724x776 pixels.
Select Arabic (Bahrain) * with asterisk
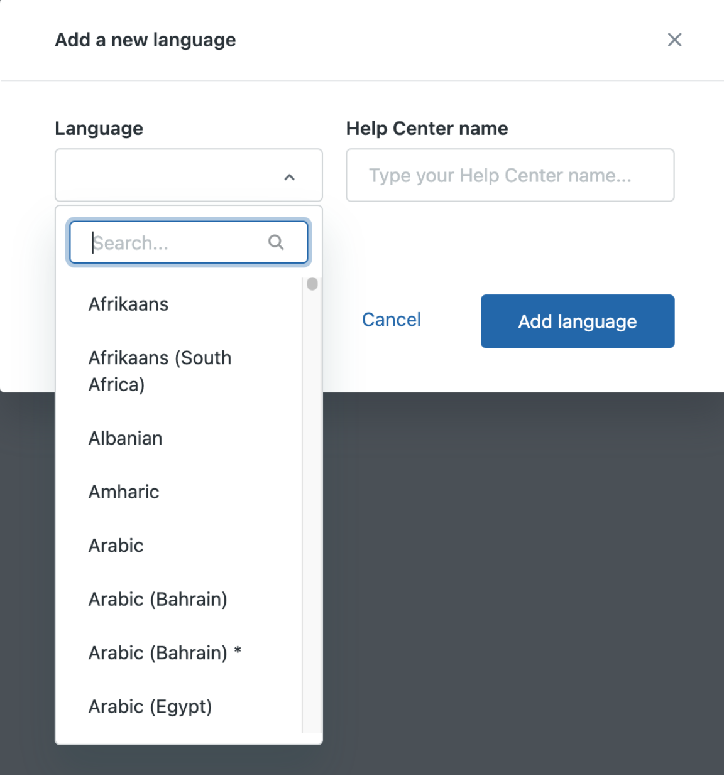pyautogui.click(x=165, y=653)
